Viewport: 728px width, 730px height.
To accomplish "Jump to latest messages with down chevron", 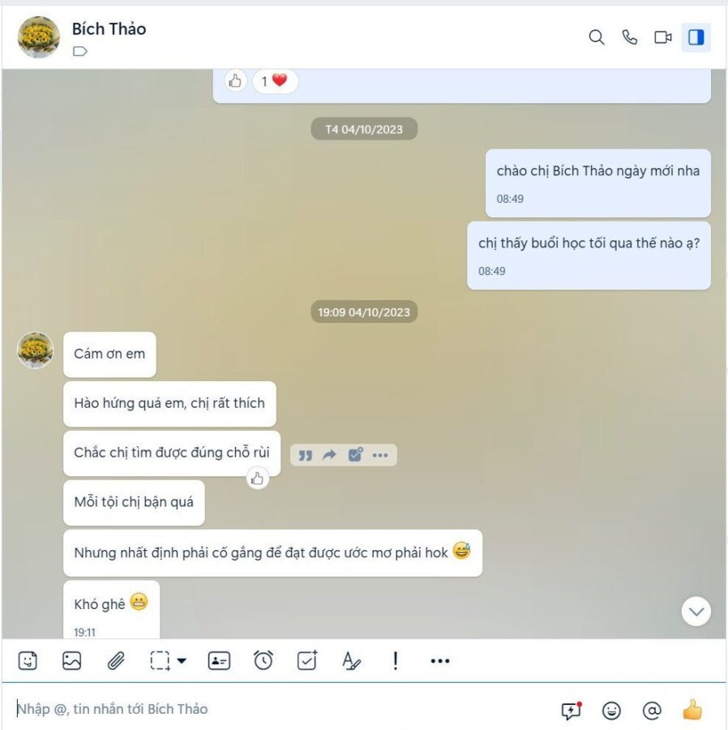I will tap(696, 612).
